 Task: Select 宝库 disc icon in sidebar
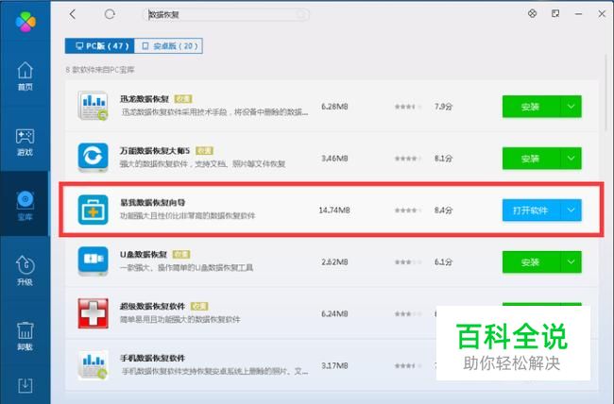(x=26, y=206)
